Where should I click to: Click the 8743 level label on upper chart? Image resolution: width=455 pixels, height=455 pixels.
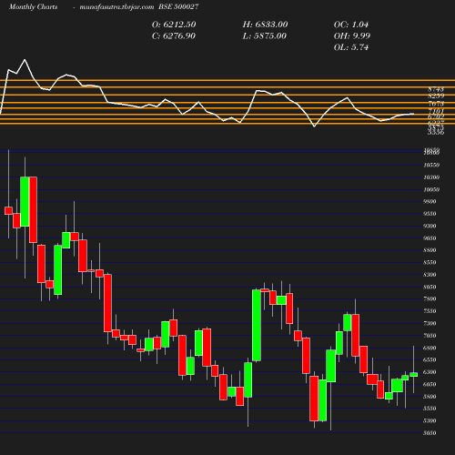[x=436, y=89]
